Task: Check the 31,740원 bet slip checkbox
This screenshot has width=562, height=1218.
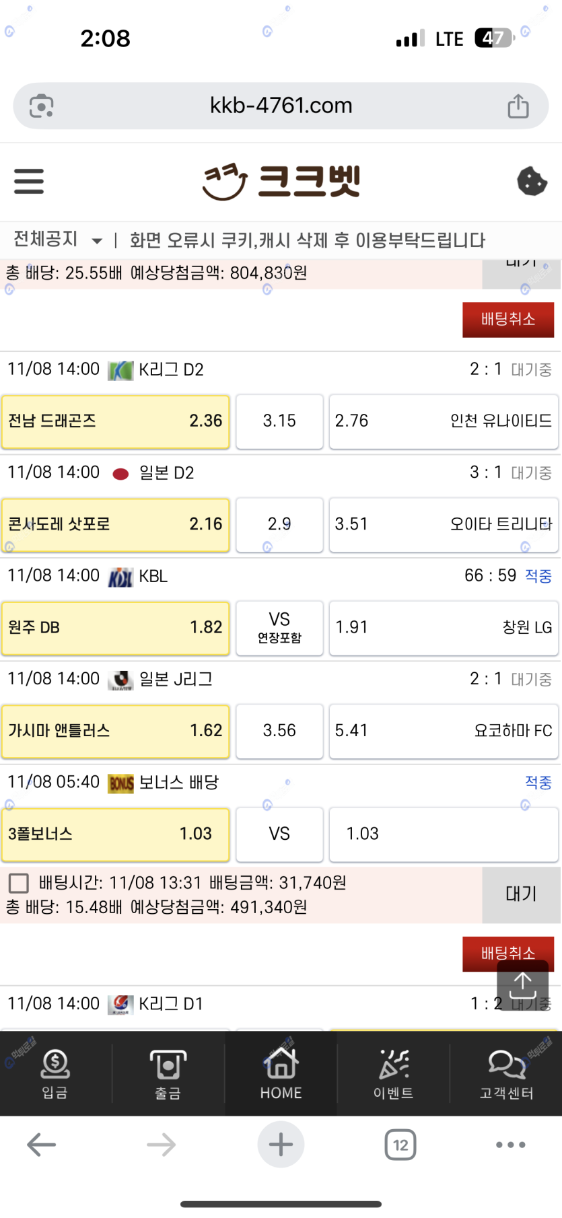Action: pos(18,883)
